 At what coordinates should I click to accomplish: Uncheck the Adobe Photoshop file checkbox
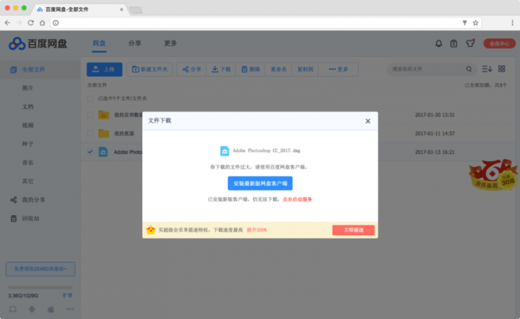[x=90, y=152]
